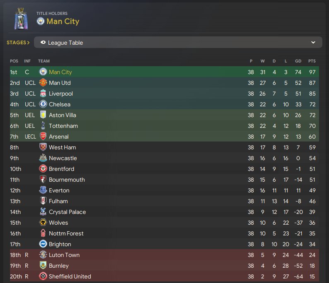Viewport: 329px width, 283px height.
Task: Click the Man Utd club badge
Action: pyautogui.click(x=43, y=83)
